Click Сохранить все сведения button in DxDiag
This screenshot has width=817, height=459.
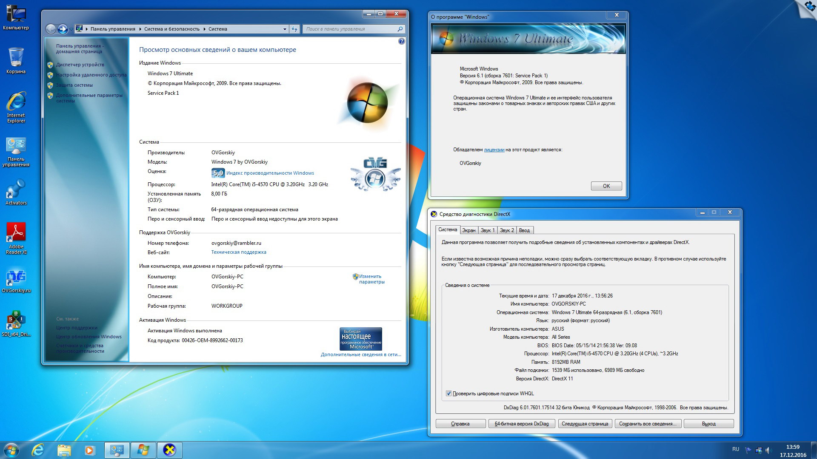(647, 423)
